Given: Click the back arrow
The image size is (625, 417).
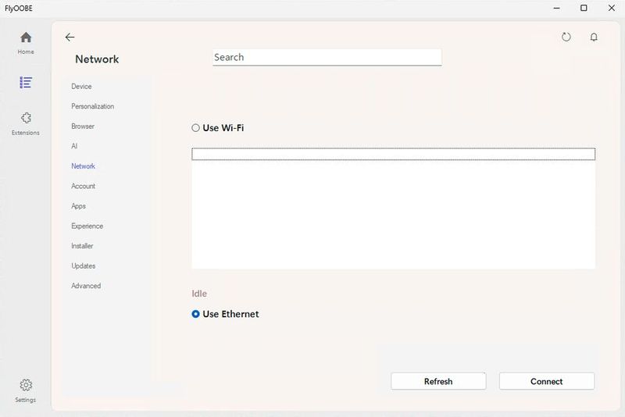Looking at the screenshot, I should point(70,37).
